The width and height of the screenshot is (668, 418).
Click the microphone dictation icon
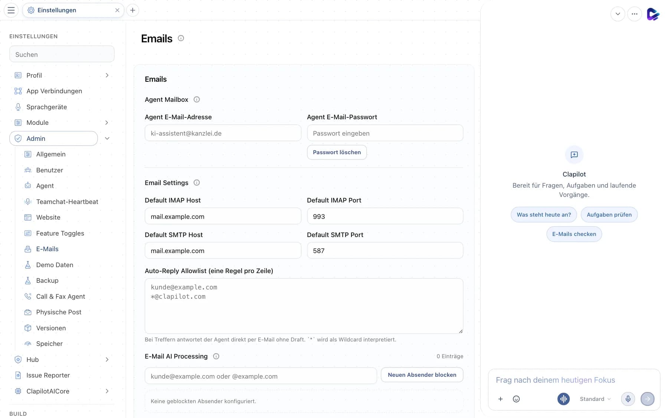[x=628, y=399]
